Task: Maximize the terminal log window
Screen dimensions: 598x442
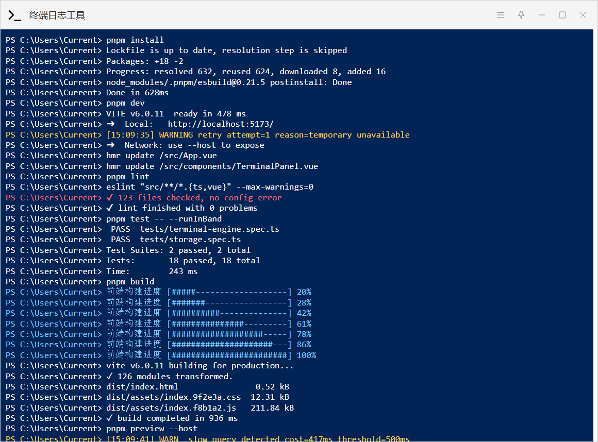Action: [562, 15]
